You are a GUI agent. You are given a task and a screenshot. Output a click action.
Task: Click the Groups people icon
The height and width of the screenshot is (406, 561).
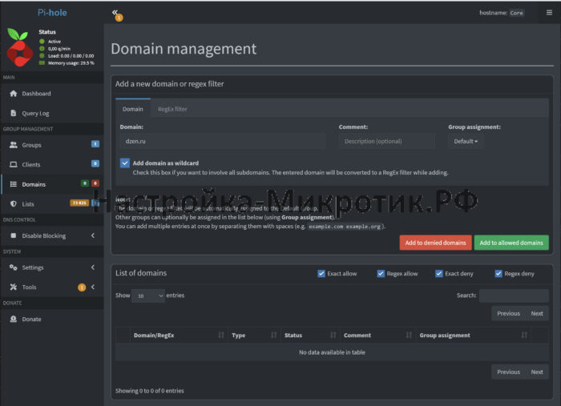14,145
